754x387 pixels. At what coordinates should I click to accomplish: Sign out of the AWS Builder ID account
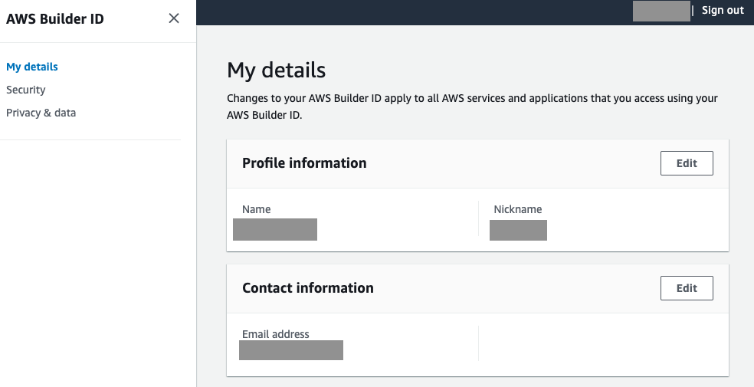[723, 11]
